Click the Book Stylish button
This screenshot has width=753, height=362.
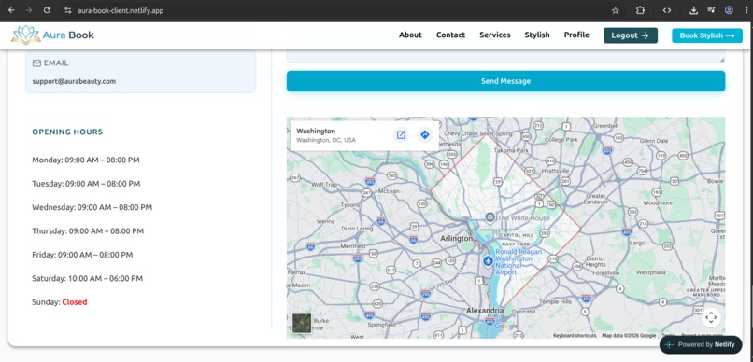tap(707, 35)
